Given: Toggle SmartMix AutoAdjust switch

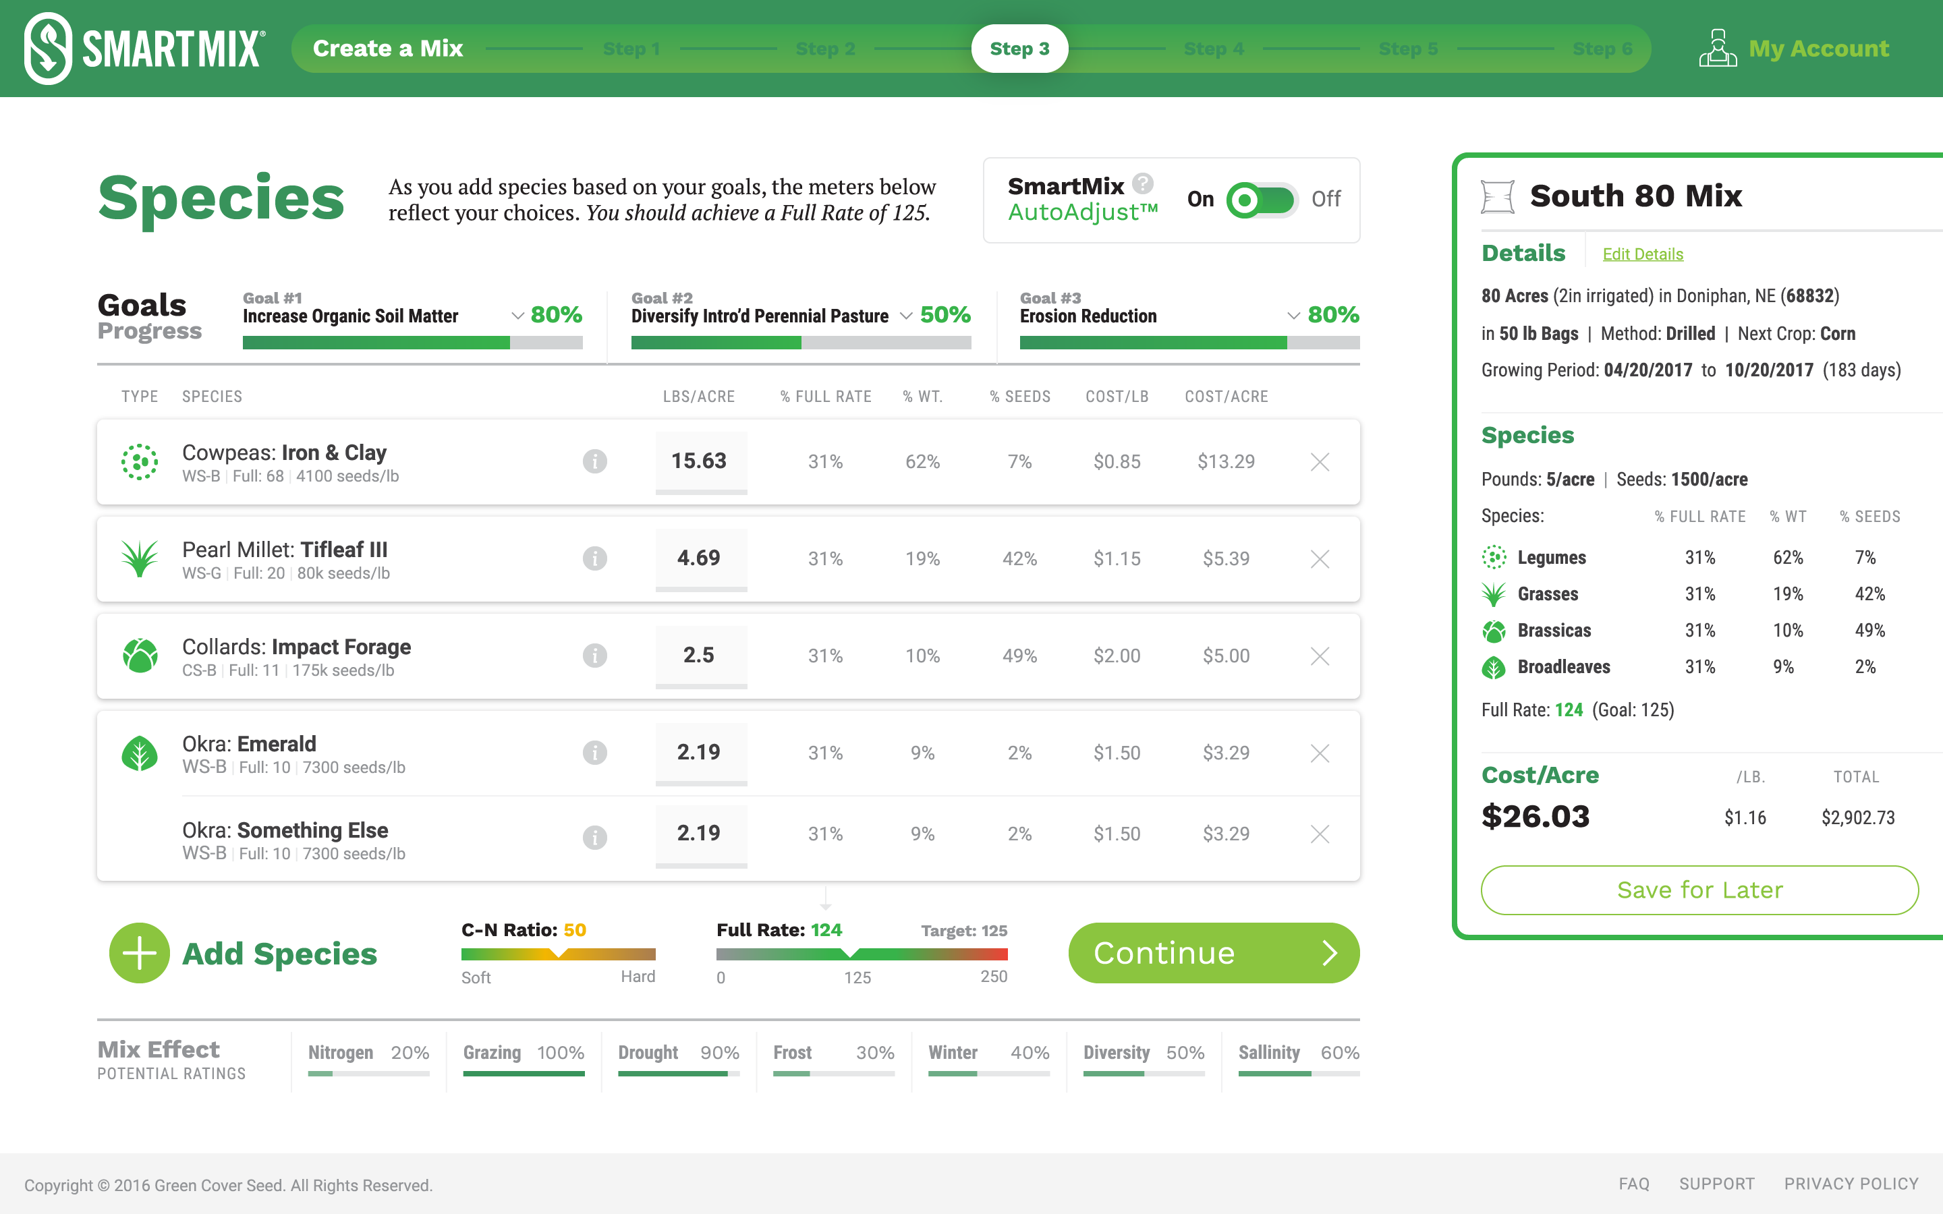Looking at the screenshot, I should [x=1262, y=200].
